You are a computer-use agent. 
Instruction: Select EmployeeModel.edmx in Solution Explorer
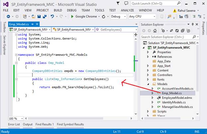pyautogui.click(x=177, y=98)
